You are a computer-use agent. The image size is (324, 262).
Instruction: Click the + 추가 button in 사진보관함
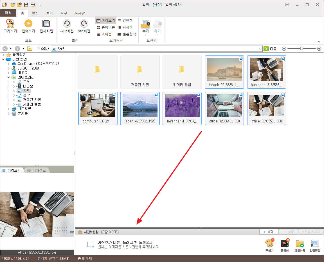tap(269, 232)
